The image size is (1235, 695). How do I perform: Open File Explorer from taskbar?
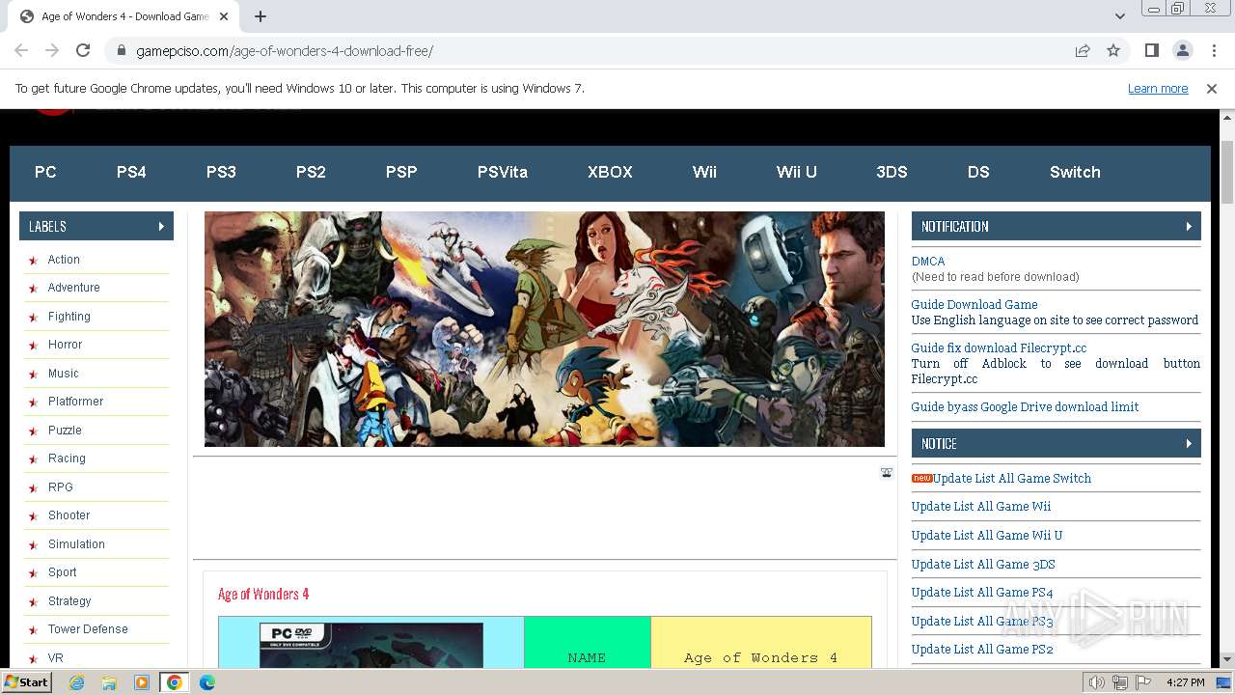(x=109, y=682)
